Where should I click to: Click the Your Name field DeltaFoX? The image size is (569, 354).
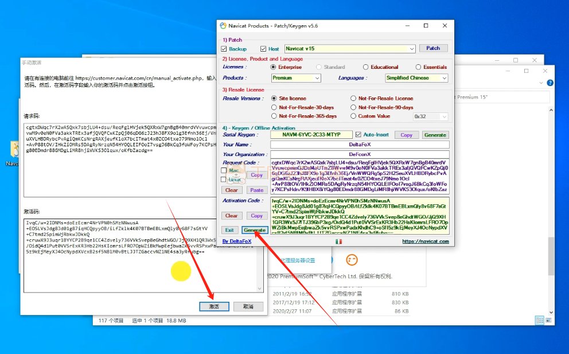coord(360,145)
